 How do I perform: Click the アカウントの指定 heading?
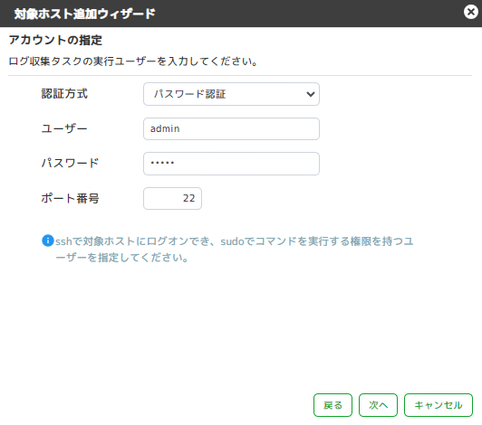[55, 40]
